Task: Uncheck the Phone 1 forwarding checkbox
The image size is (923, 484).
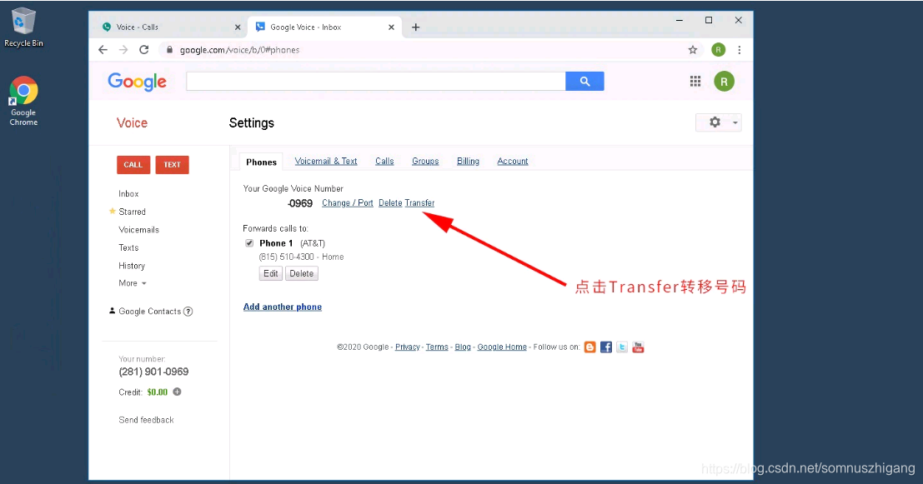Action: point(249,243)
